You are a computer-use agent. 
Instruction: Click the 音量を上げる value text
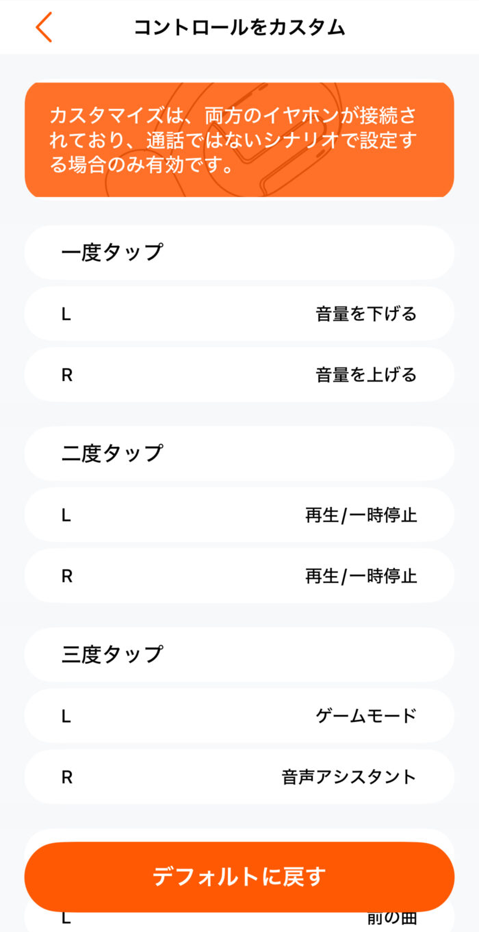tap(366, 375)
